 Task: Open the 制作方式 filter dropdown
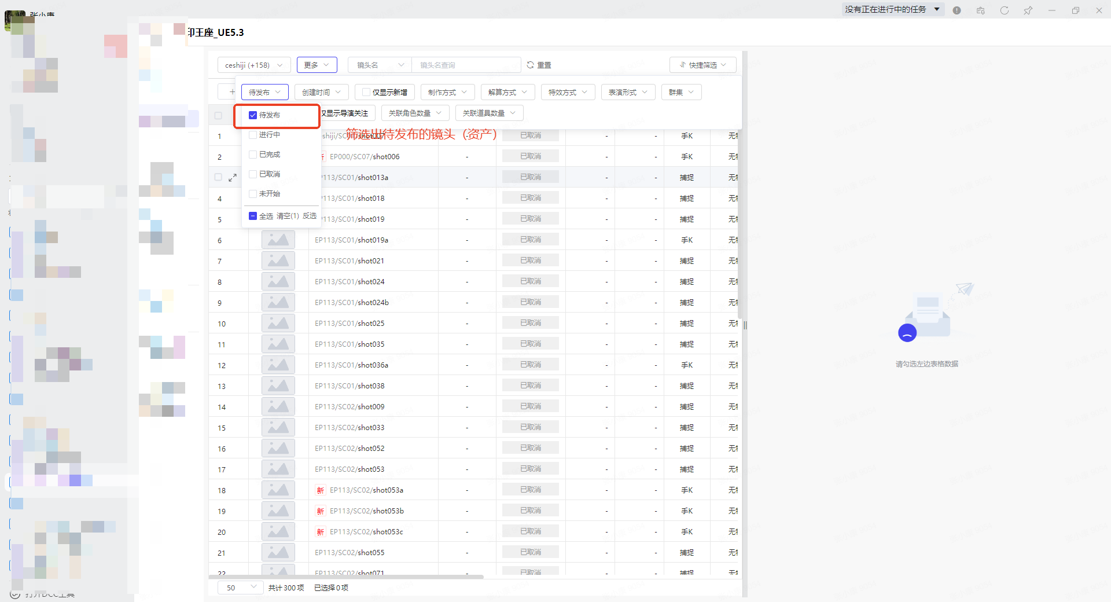[x=447, y=92]
